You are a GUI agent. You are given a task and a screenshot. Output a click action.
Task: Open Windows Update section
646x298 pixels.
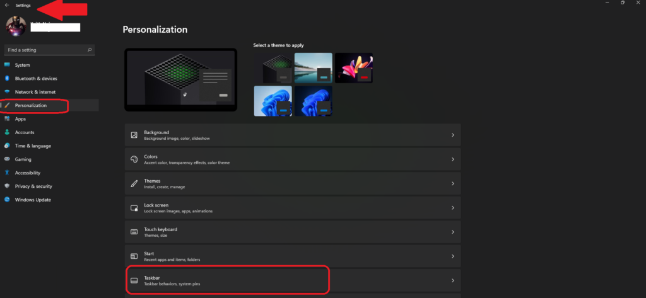[49, 200]
